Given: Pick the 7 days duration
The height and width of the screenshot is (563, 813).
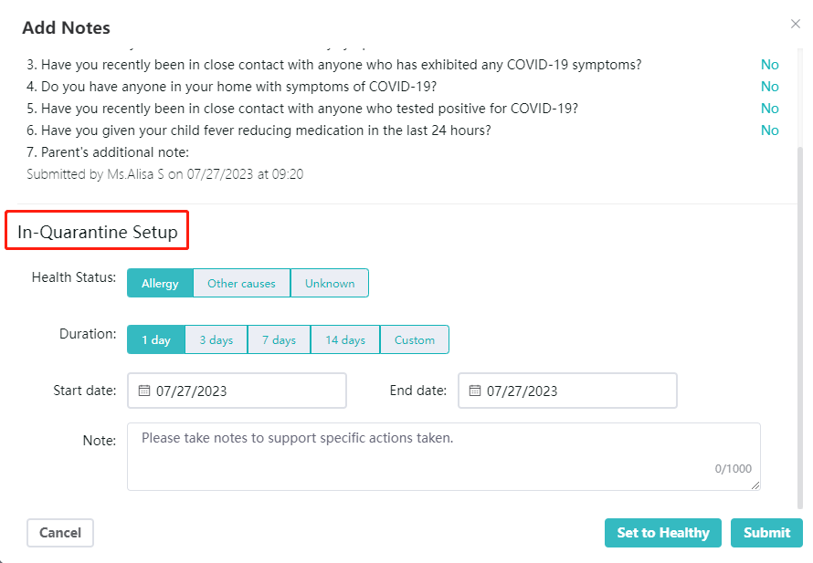Looking at the screenshot, I should tap(279, 339).
